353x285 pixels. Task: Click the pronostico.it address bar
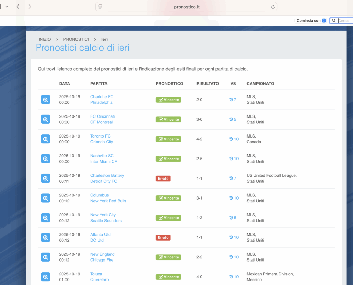click(x=186, y=7)
